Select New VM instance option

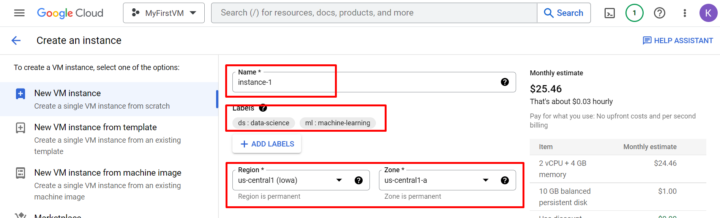[x=109, y=99]
